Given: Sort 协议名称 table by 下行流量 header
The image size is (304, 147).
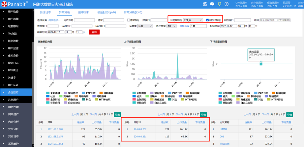Looking at the screenshot, I should click(286, 122).
